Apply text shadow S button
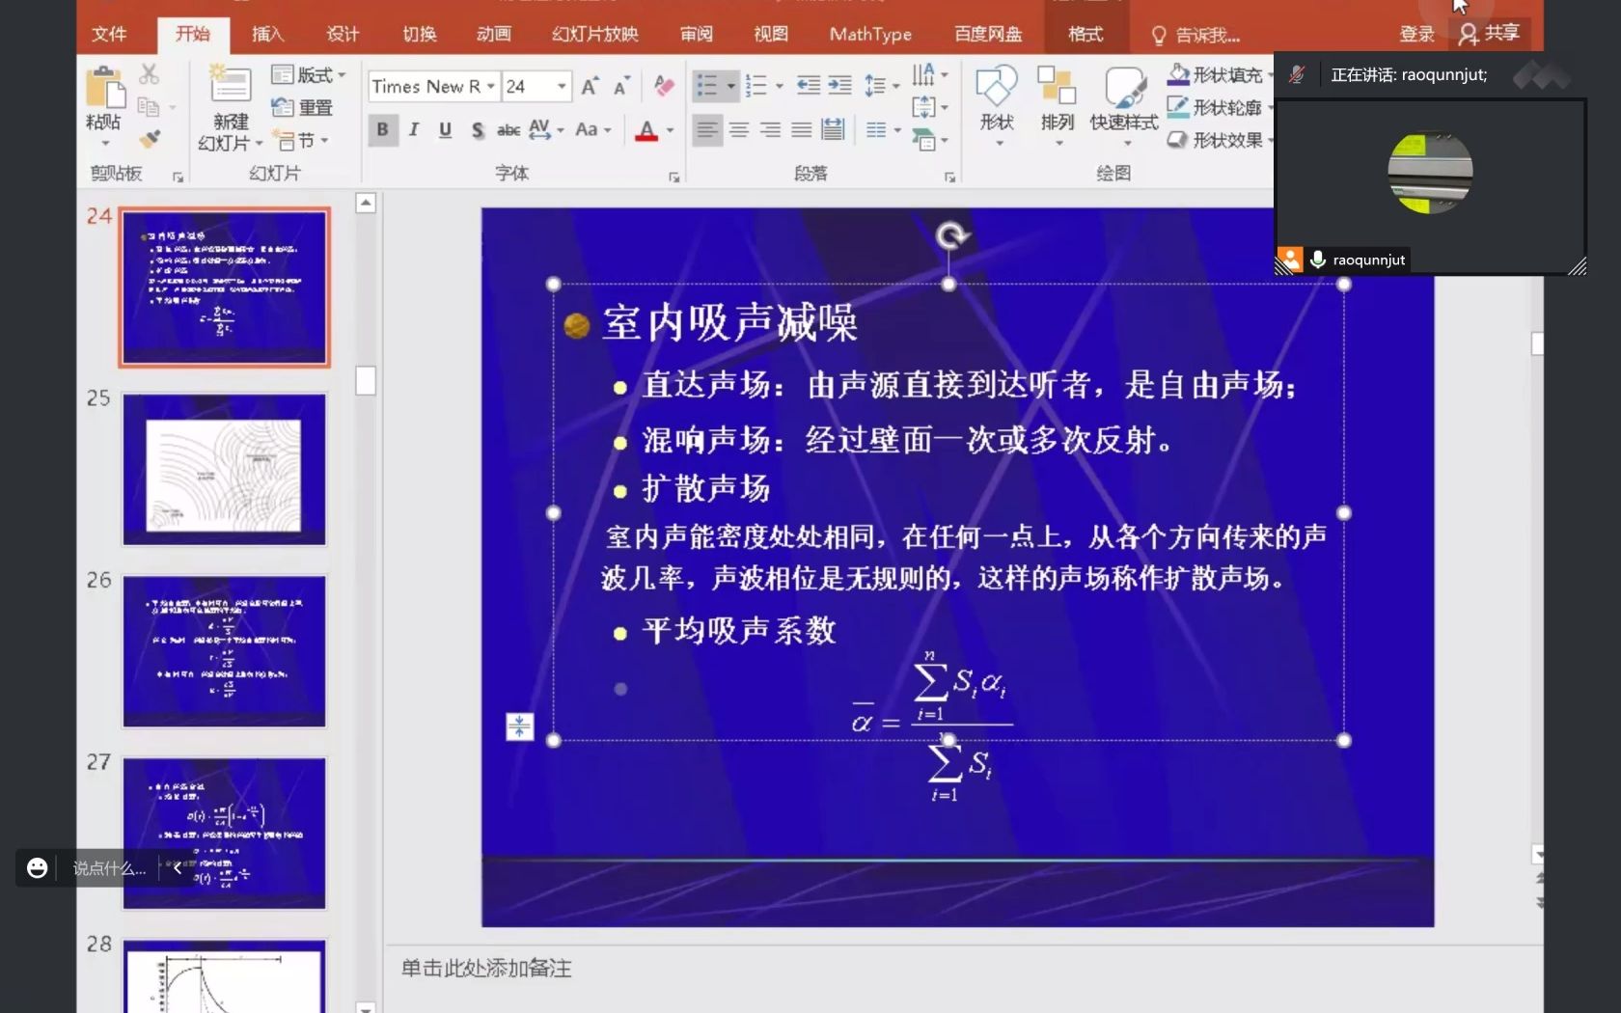The image size is (1621, 1013). click(477, 129)
